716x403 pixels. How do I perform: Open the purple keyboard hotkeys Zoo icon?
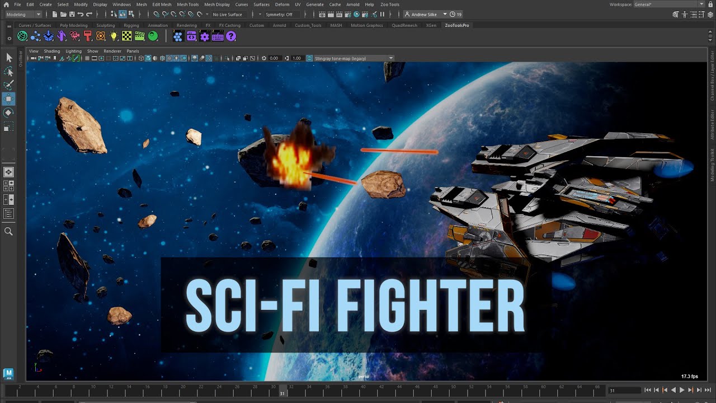(218, 36)
